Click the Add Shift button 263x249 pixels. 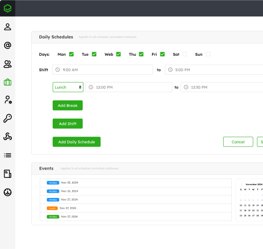(x=68, y=124)
